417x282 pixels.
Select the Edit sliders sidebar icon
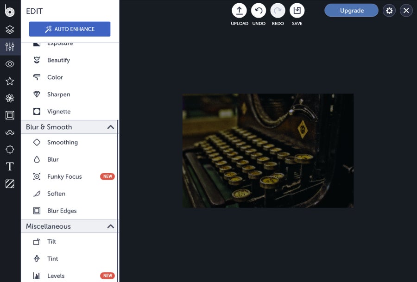click(x=10, y=47)
